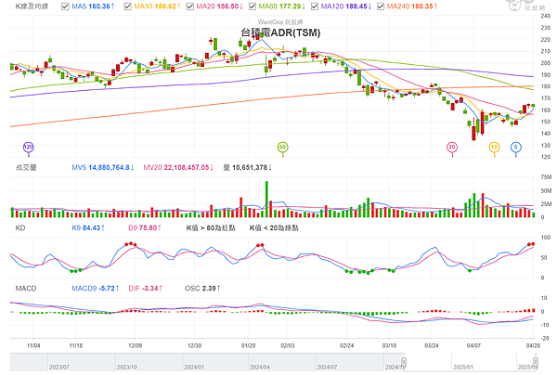This screenshot has height=375, width=557.
Task: Grab the left handle of the range navigator
Action: 404,362
